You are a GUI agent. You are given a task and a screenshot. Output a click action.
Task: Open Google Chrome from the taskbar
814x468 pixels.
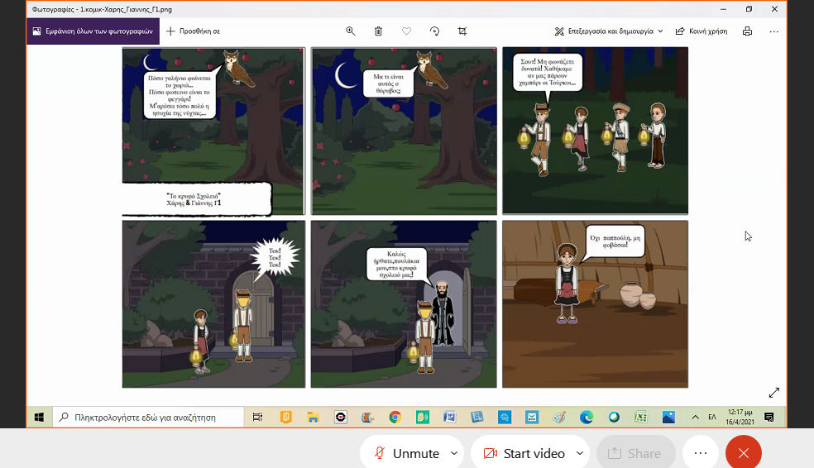(x=395, y=418)
